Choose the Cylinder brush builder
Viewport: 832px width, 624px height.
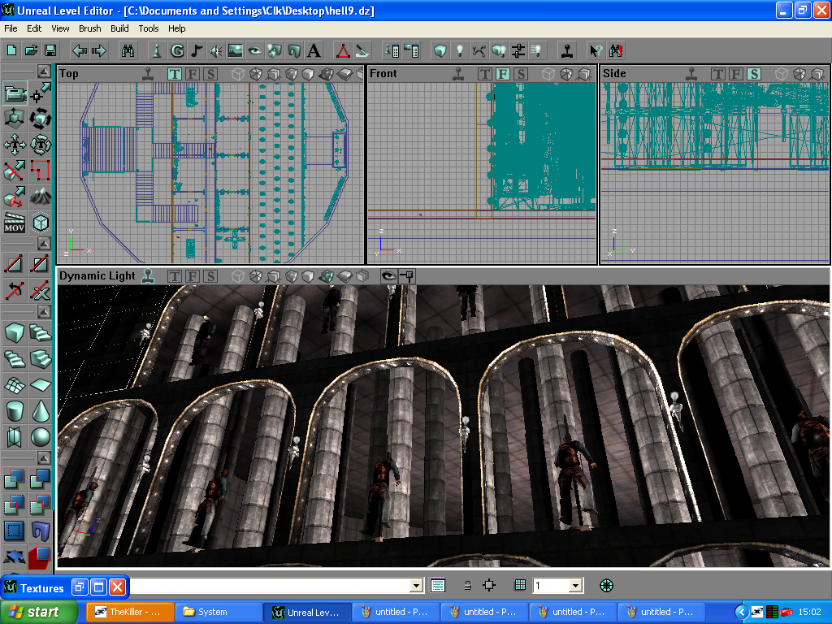(x=15, y=411)
